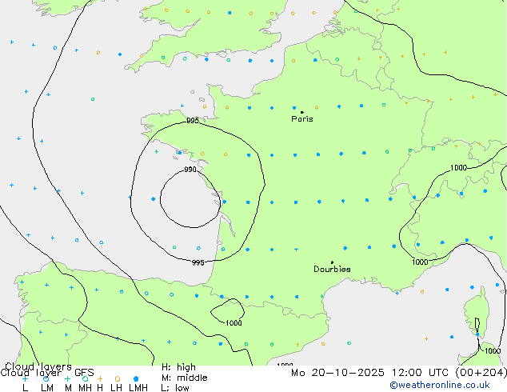Click the 'MH' legend abbreviation
507x392 pixels.
(x=85, y=388)
